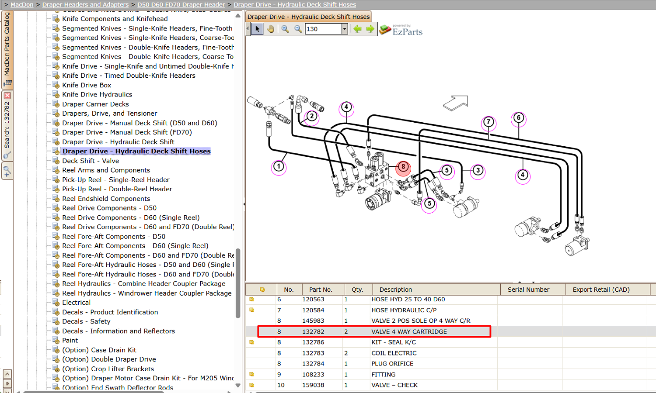Click the note icon for part 108233 FITTING
Viewport: 656px width, 393px height.
(252, 374)
